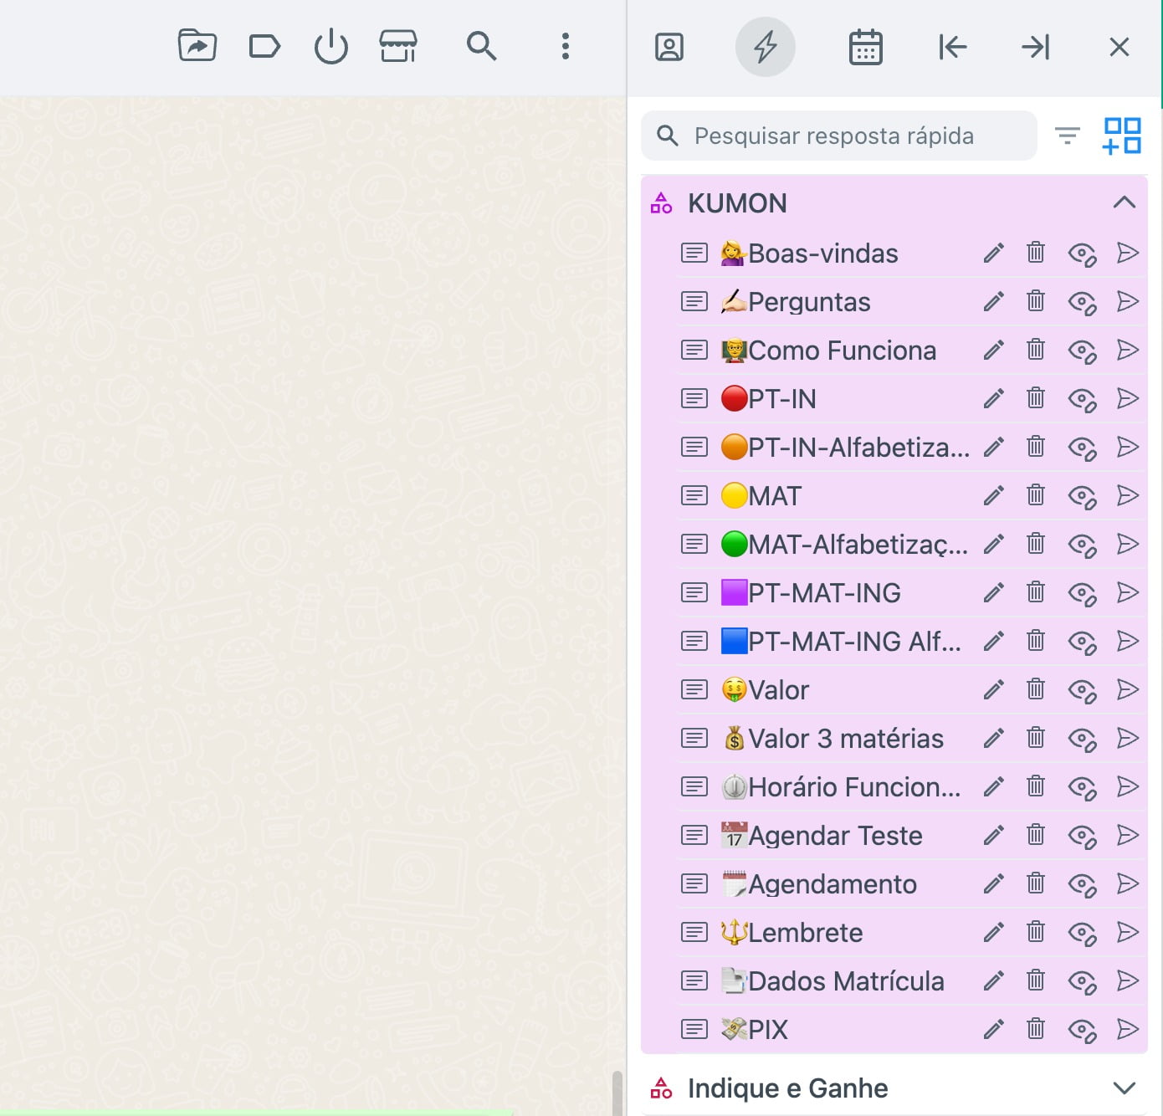Select the Dados Matrícula quick reply
Viewport: 1163px width, 1116px height.
click(845, 981)
